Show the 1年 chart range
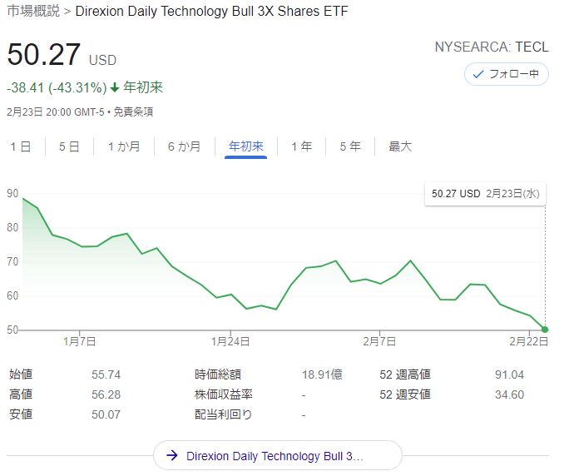 [x=301, y=146]
